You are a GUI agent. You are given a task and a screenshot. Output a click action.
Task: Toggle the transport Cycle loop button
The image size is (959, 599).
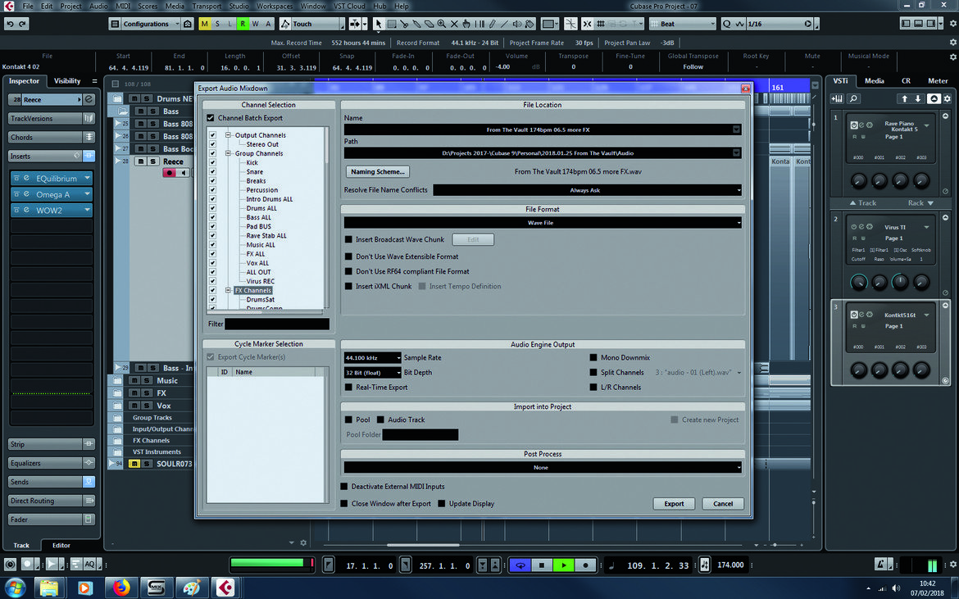tap(520, 565)
